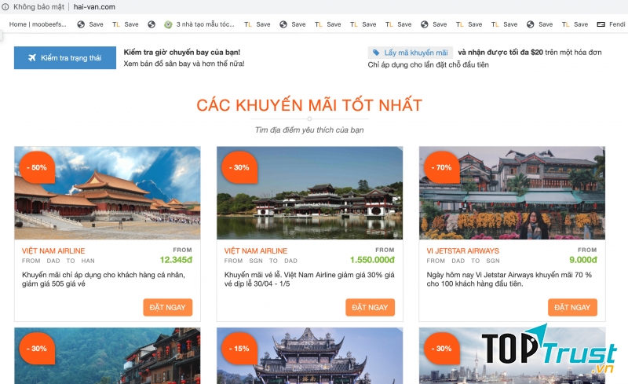This screenshot has width=628, height=384.
Task: Click the 'Khuyến mãi vé lễ' description for the 30/04 deal
Action: point(309,280)
